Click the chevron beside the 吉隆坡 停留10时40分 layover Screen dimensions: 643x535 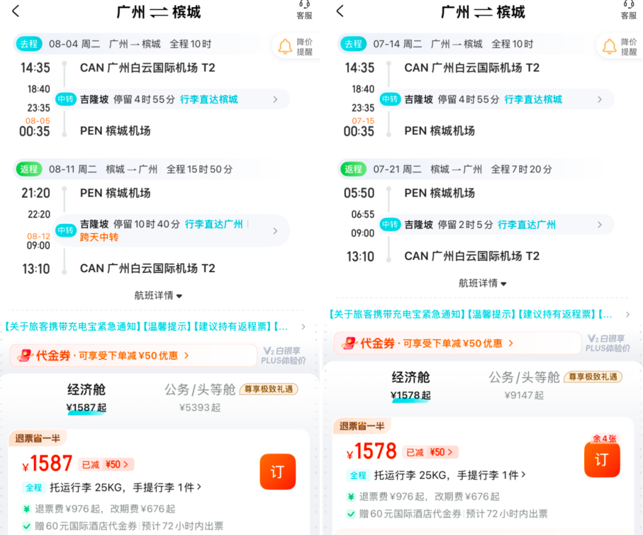coord(275,231)
